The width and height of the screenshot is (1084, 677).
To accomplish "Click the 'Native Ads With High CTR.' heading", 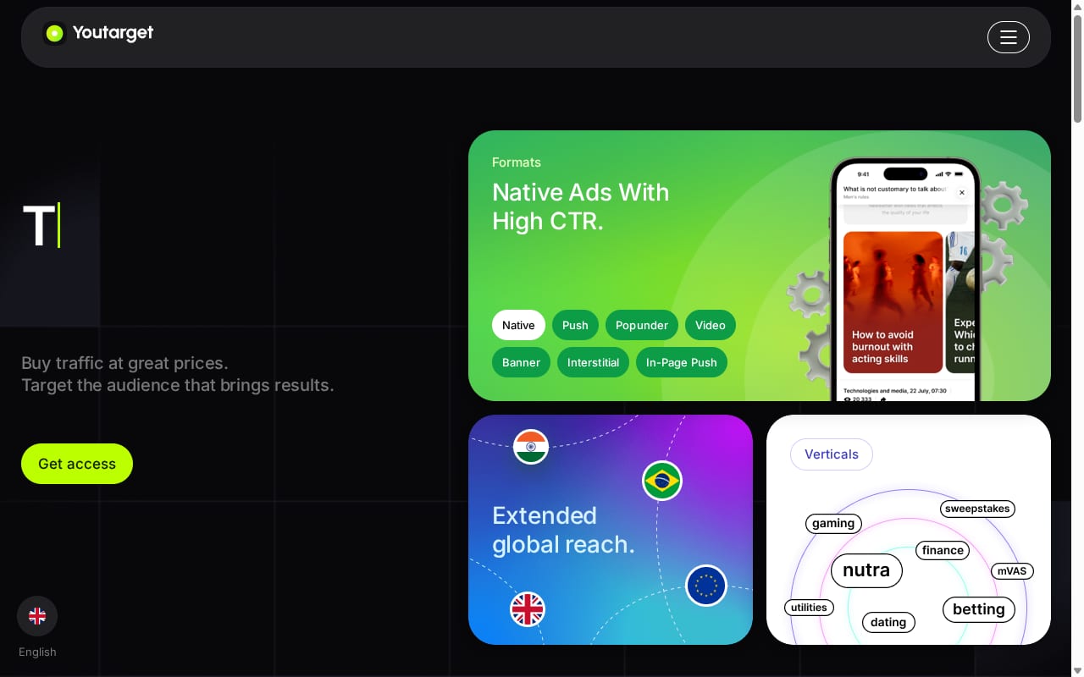I will [581, 206].
